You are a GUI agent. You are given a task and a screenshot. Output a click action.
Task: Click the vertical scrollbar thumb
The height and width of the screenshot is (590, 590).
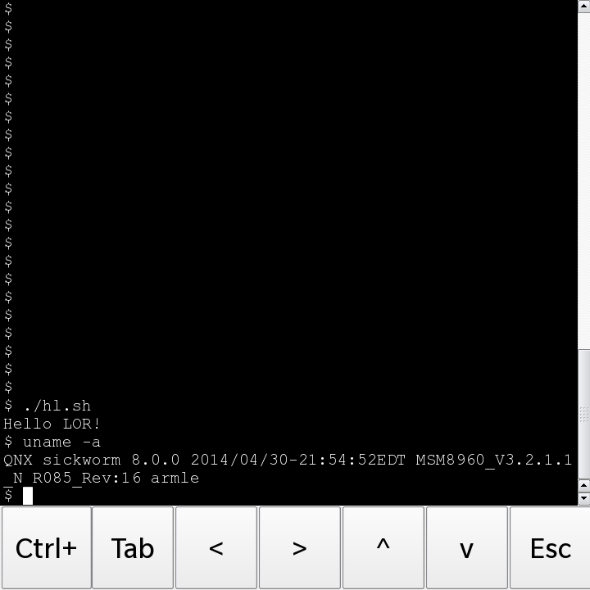(x=584, y=414)
